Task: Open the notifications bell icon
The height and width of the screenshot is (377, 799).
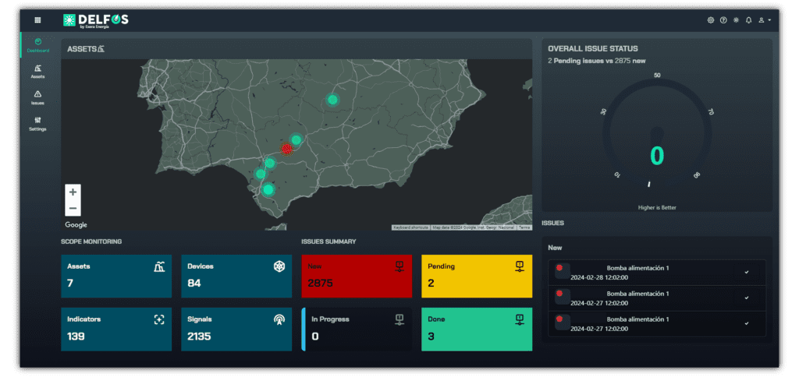Action: tap(749, 19)
